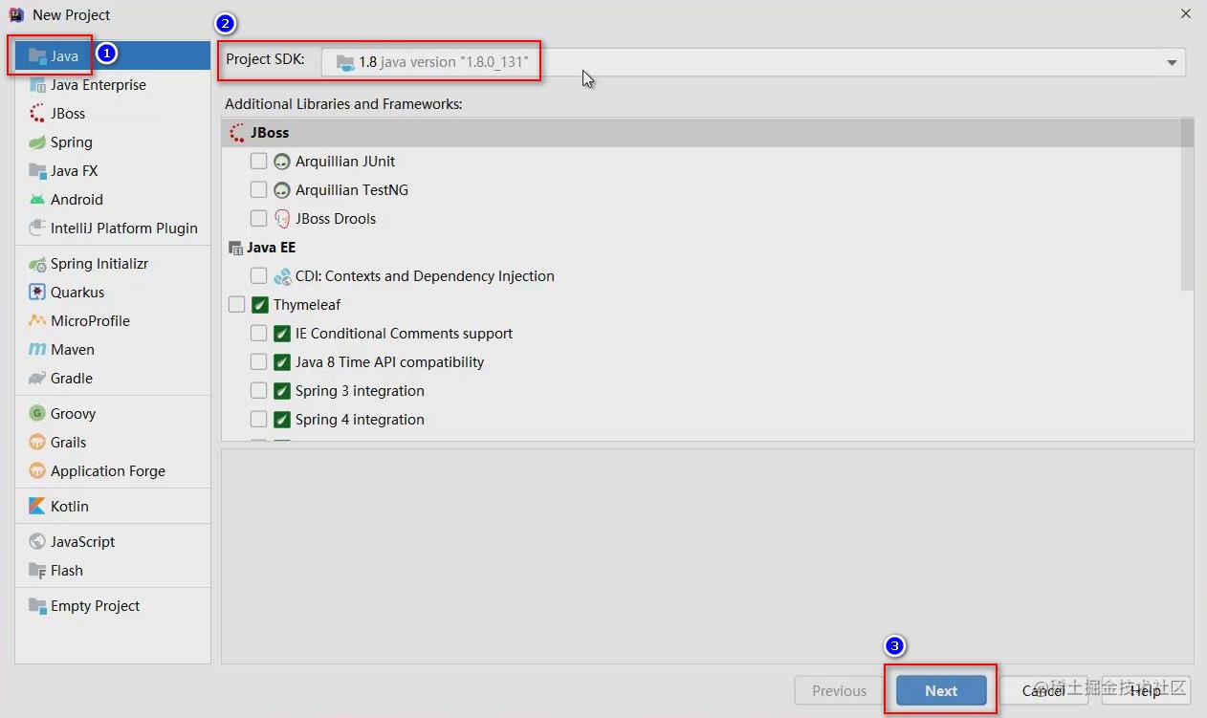The height and width of the screenshot is (718, 1207).
Task: Select Empty Project type
Action: click(113, 606)
